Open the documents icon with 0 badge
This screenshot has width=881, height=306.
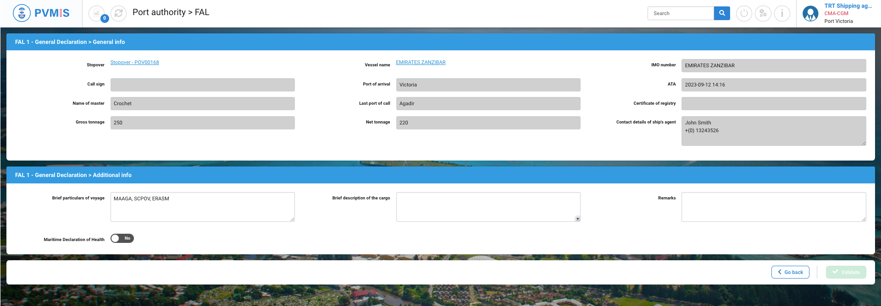[x=96, y=13]
